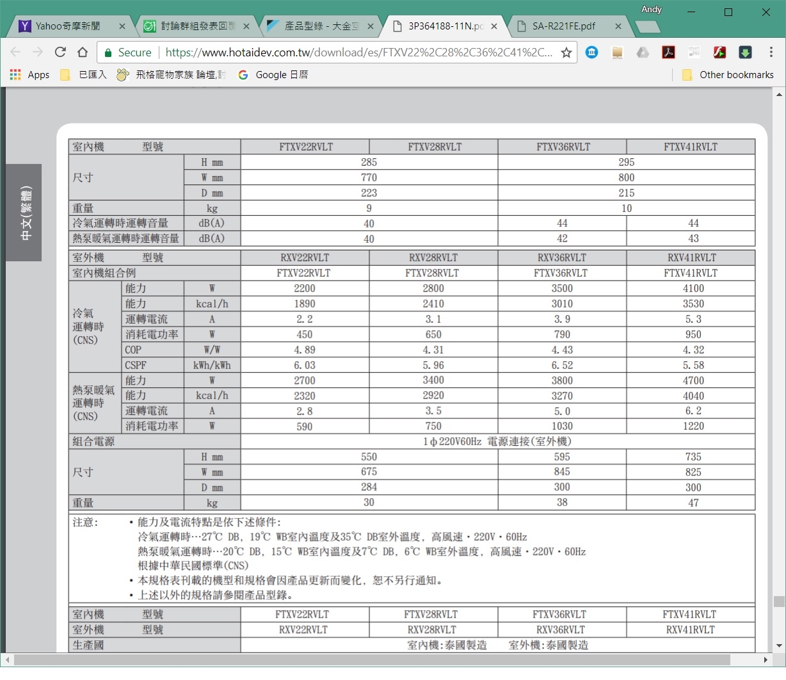
Task: Click the vertical scrollbar down arrow
Action: 779,646
